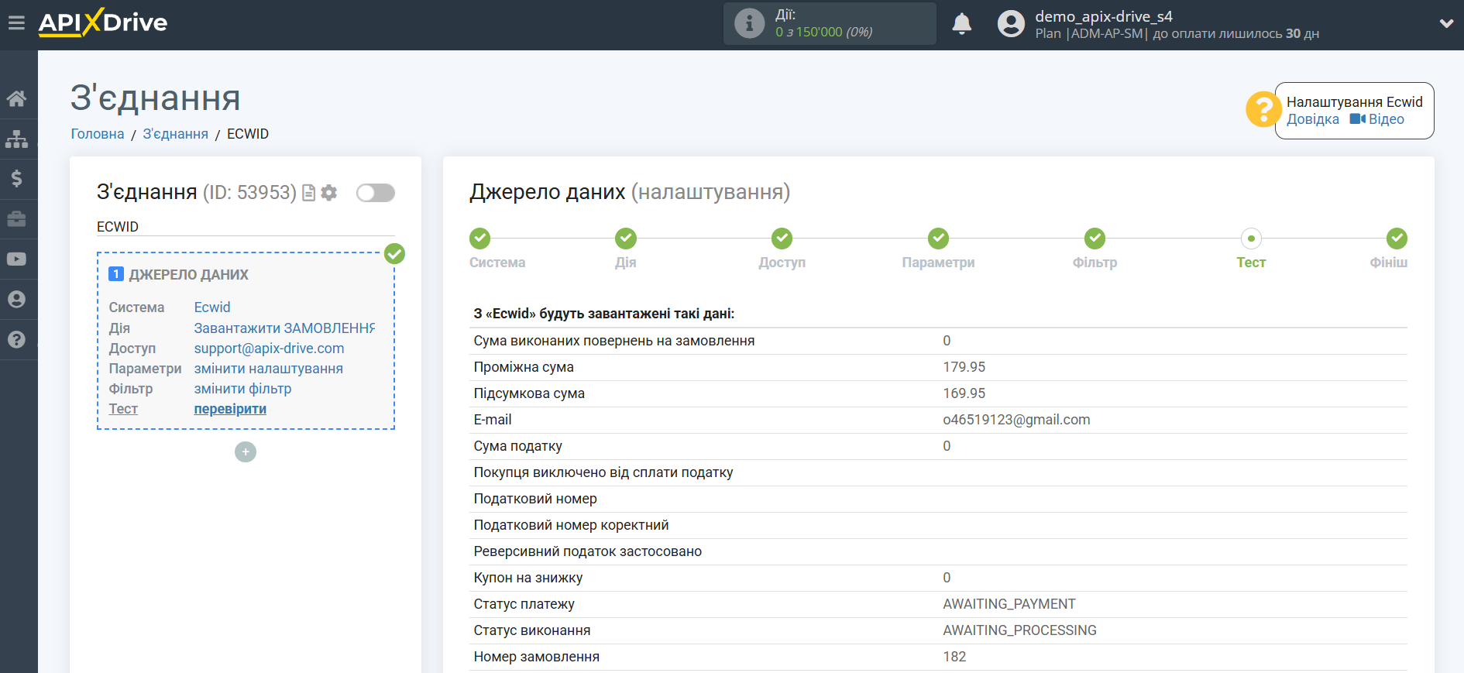The width and height of the screenshot is (1464, 673).
Task: Open змінити налаштування parameters link
Action: (x=268, y=369)
